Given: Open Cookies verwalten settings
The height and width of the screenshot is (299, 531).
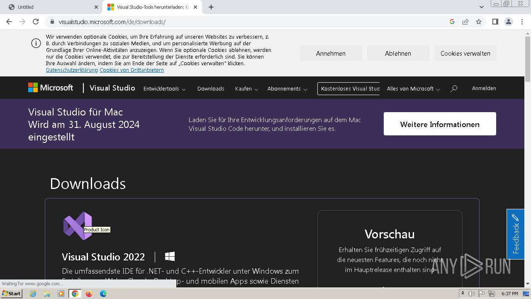Looking at the screenshot, I should 465,53.
